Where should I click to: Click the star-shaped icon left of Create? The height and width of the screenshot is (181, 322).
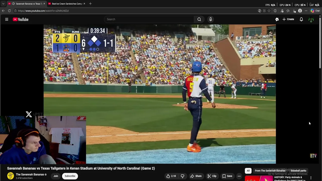pyautogui.click(x=277, y=19)
